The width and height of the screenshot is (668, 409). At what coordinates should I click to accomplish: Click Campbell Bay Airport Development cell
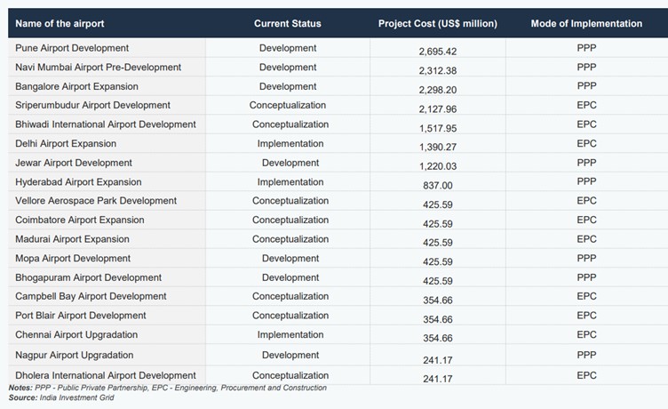pos(91,296)
